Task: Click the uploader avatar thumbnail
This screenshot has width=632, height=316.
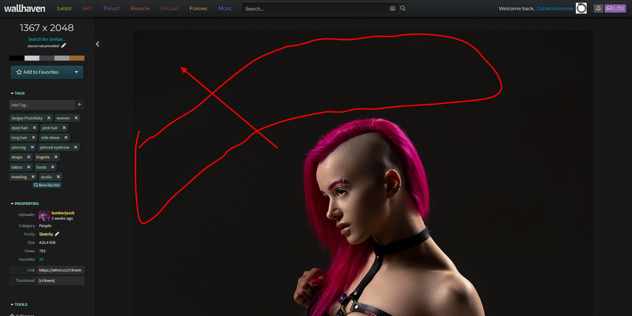Action: pyautogui.click(x=44, y=216)
